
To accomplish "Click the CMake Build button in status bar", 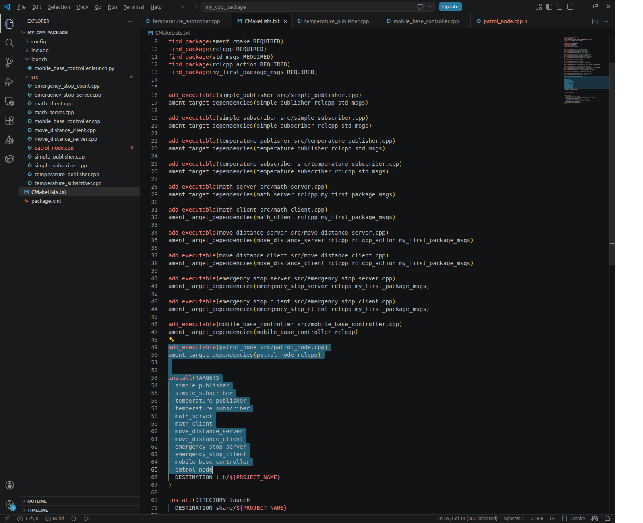I will (55, 519).
